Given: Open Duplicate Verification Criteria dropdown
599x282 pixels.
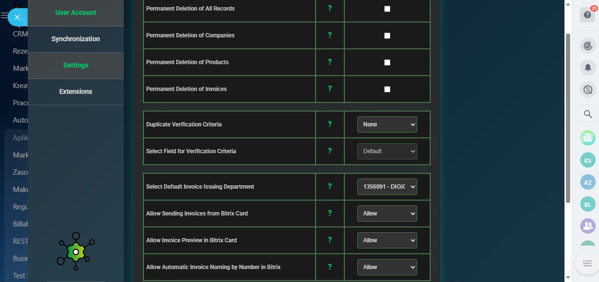Looking at the screenshot, I should click(387, 124).
